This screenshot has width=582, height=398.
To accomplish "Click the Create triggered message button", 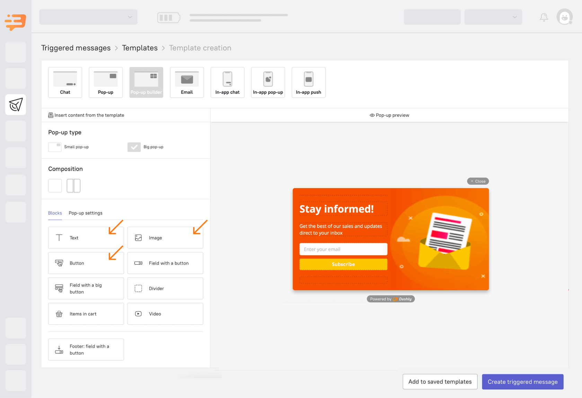I will pyautogui.click(x=522, y=381).
